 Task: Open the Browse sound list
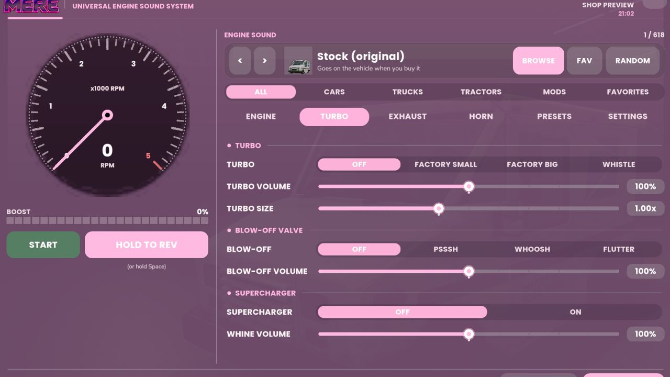point(538,61)
